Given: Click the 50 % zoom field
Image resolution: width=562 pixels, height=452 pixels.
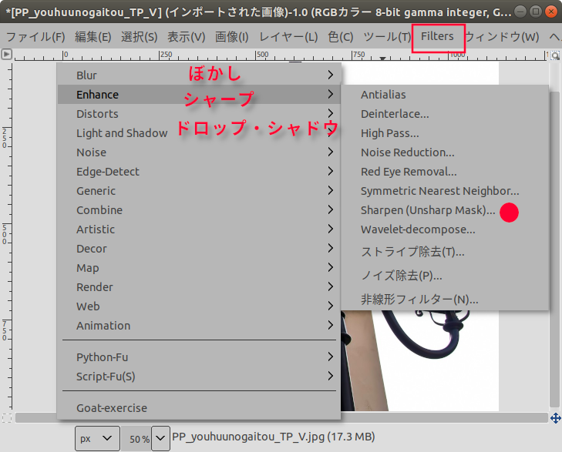Looking at the screenshot, I should [136, 439].
